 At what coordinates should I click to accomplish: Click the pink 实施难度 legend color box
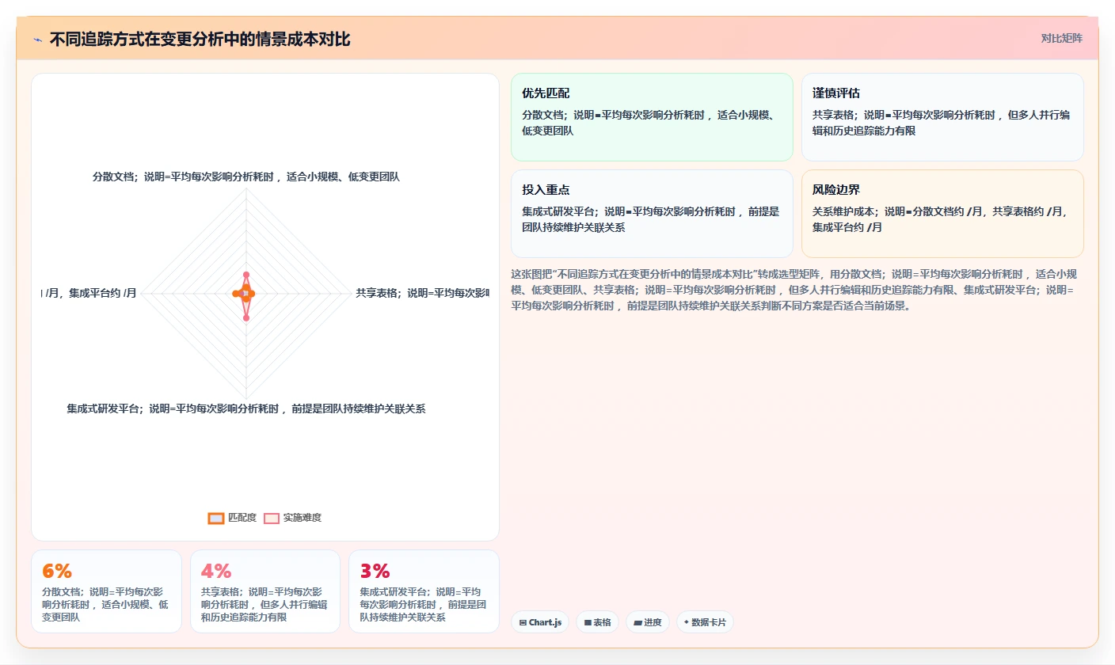point(272,518)
